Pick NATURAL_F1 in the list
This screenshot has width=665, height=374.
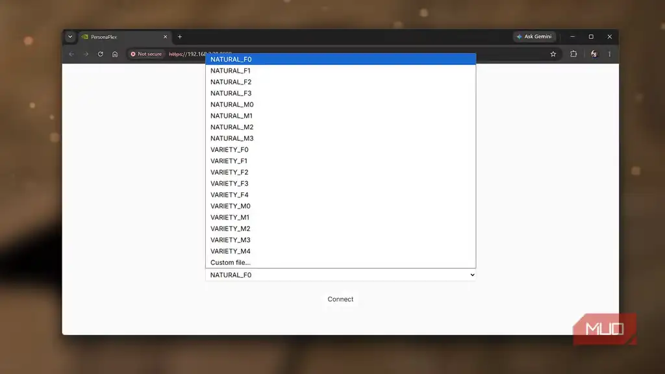coord(340,70)
